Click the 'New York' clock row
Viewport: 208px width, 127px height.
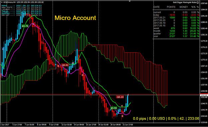tap(22, 8)
